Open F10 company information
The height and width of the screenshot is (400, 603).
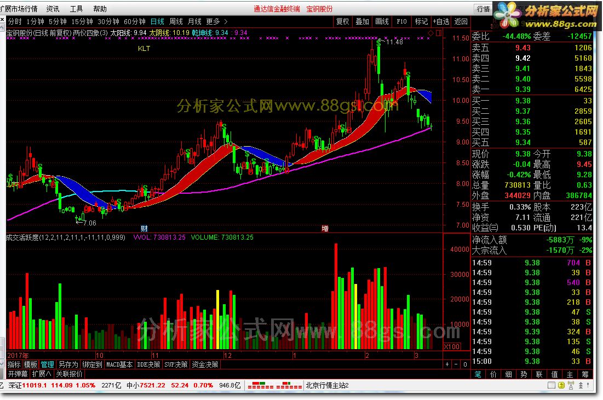coord(401,21)
